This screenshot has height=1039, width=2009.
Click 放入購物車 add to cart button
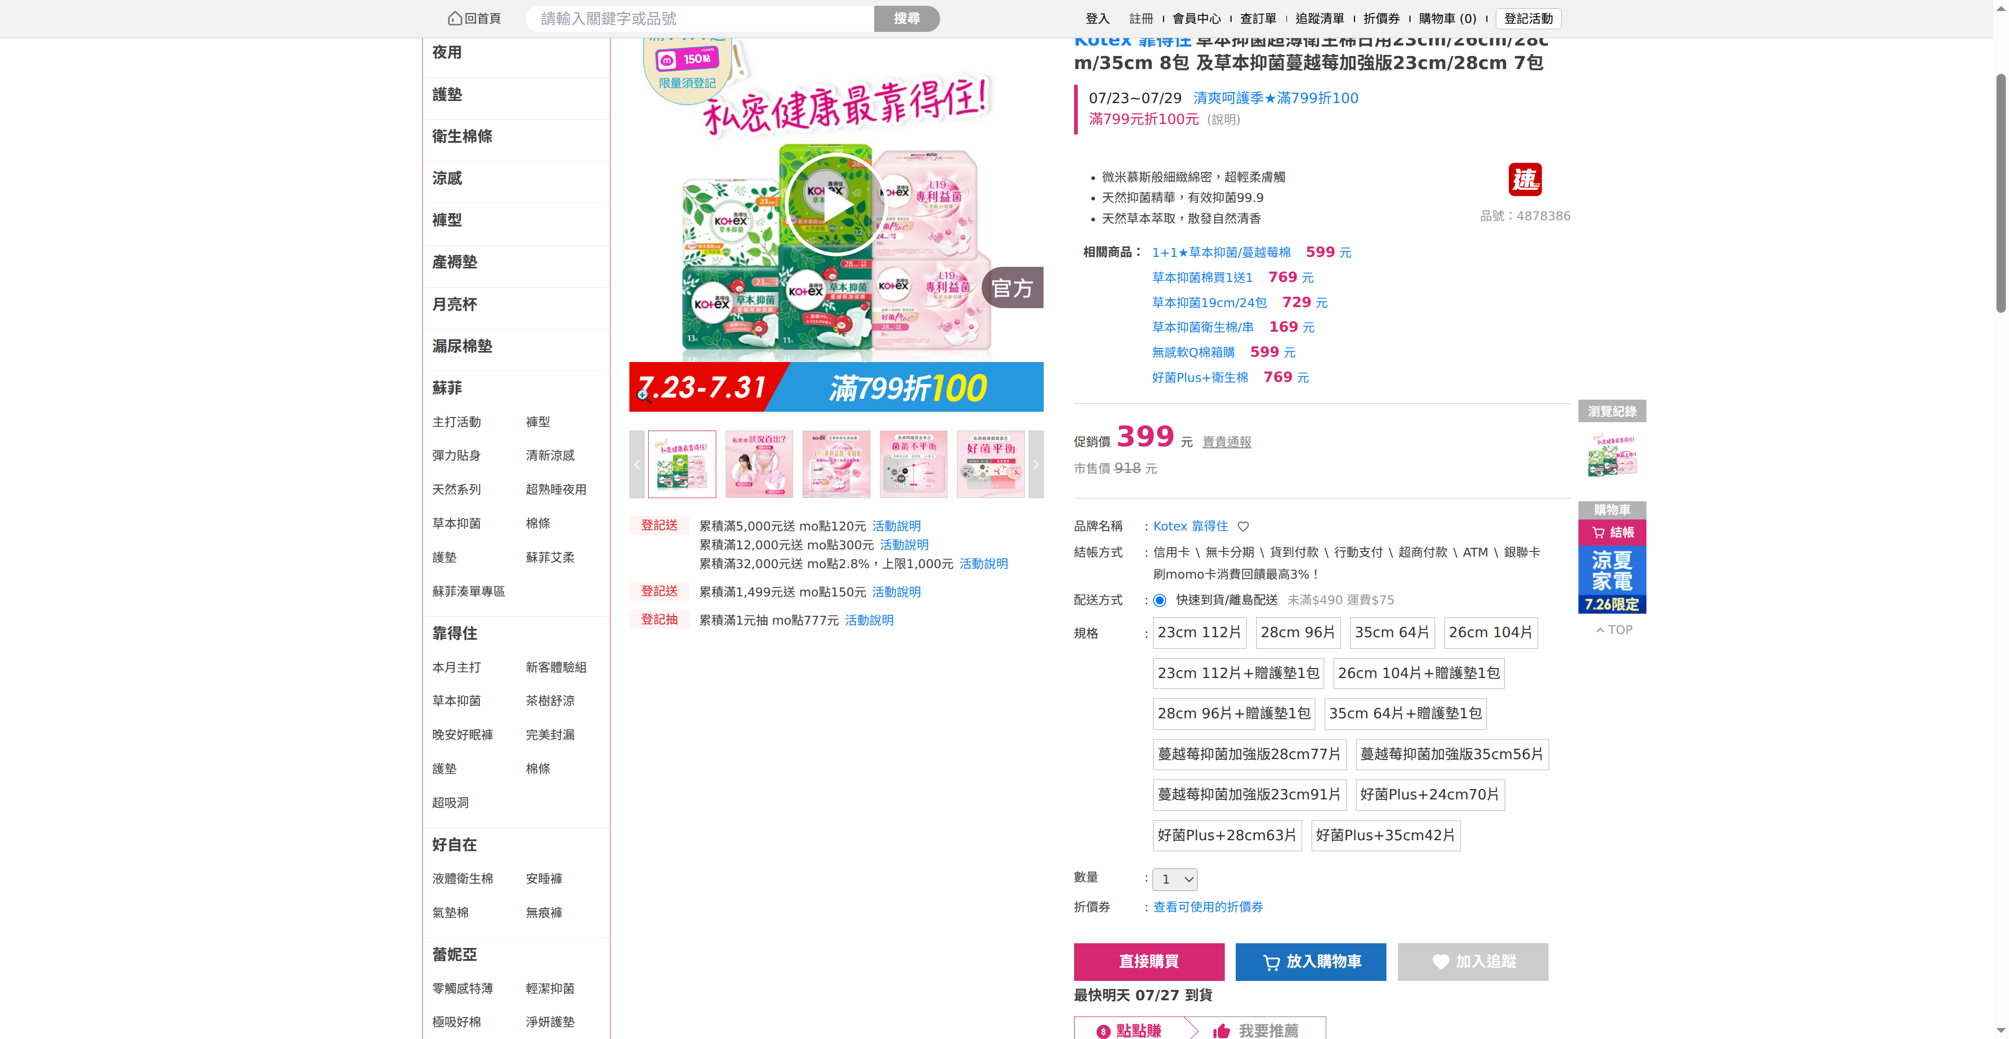click(x=1311, y=962)
